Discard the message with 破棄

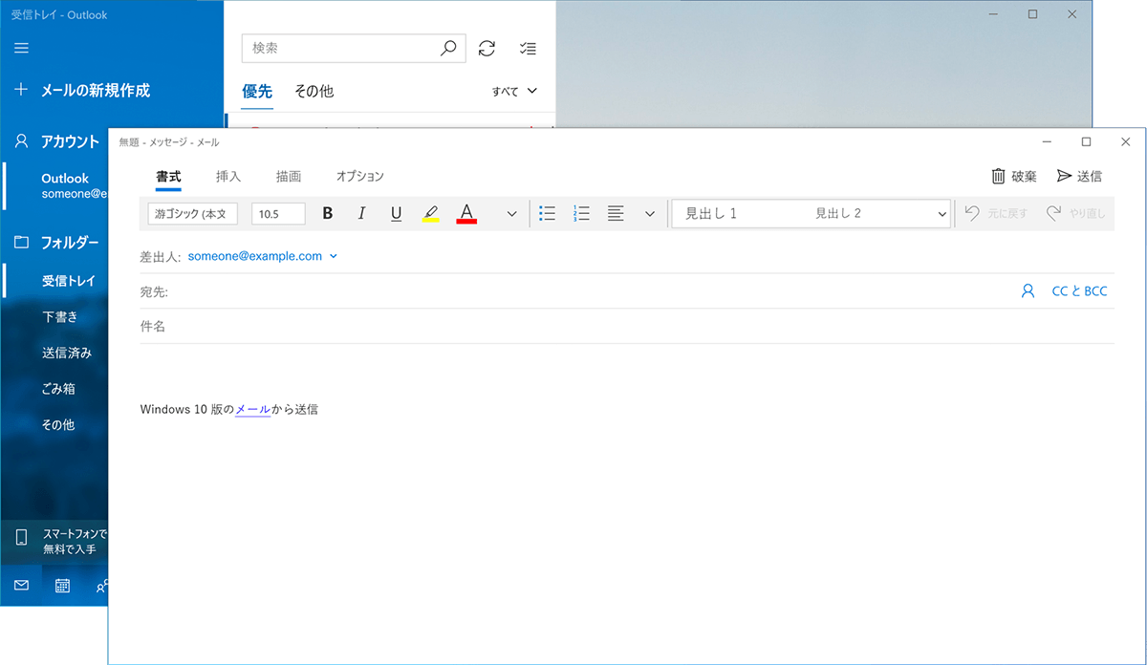point(1014,176)
